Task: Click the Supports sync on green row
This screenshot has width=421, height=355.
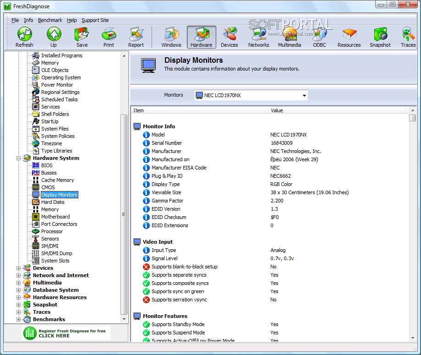Action: click(x=269, y=291)
